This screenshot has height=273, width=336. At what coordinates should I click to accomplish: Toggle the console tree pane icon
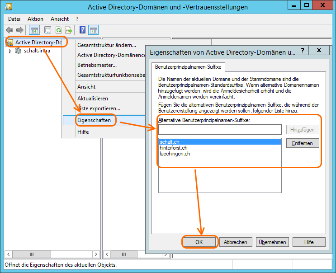[34, 30]
